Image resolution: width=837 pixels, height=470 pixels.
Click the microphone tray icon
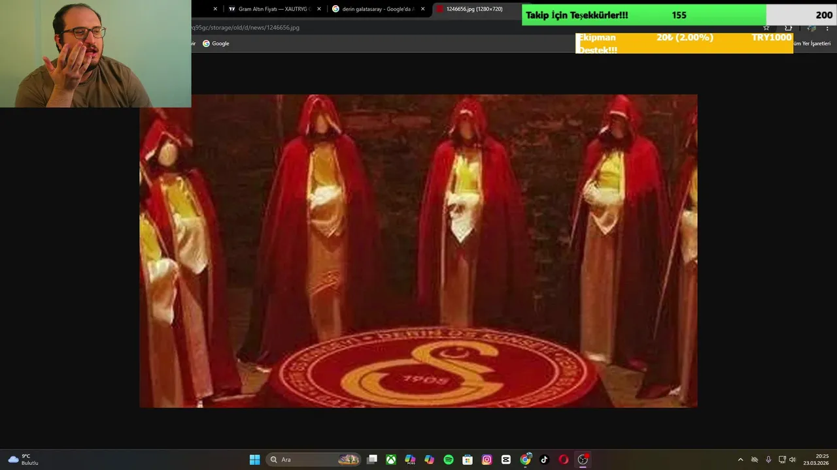point(768,460)
